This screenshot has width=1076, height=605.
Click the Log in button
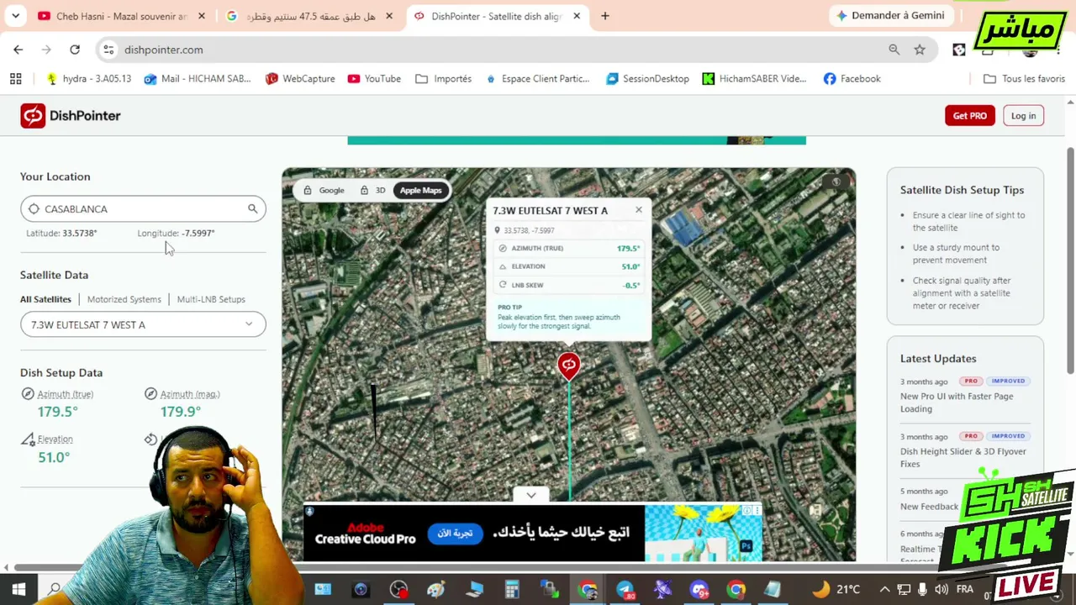point(1023,116)
